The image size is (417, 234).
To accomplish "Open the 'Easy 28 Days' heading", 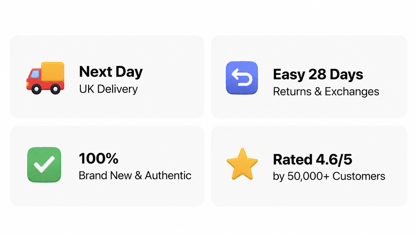I will [318, 75].
